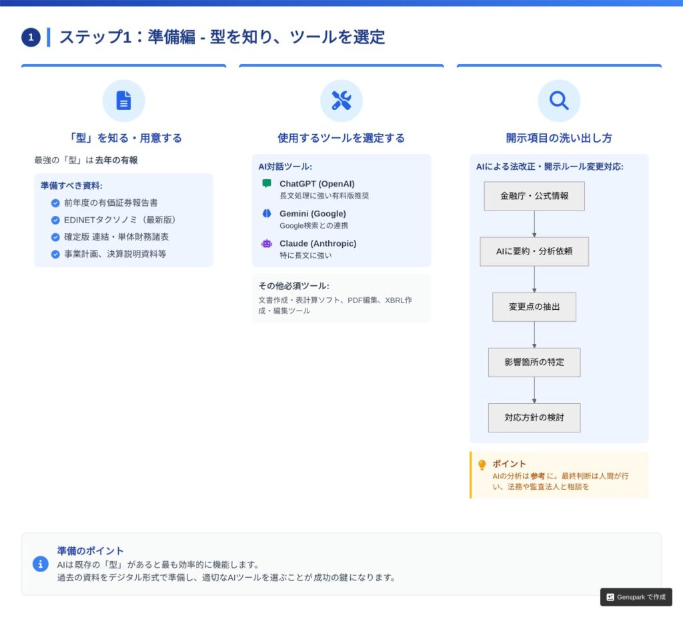The image size is (683, 617).
Task: Click the text 事業計画、決算説明資料等
Action: [x=115, y=254]
